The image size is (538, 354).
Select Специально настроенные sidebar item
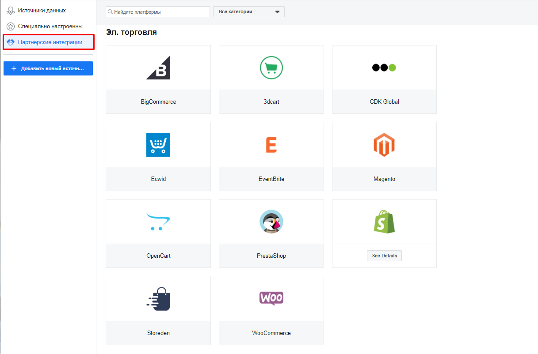tap(52, 26)
